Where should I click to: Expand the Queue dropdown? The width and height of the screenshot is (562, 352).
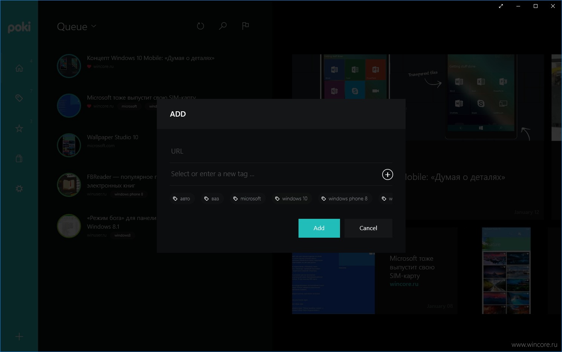coord(77,26)
